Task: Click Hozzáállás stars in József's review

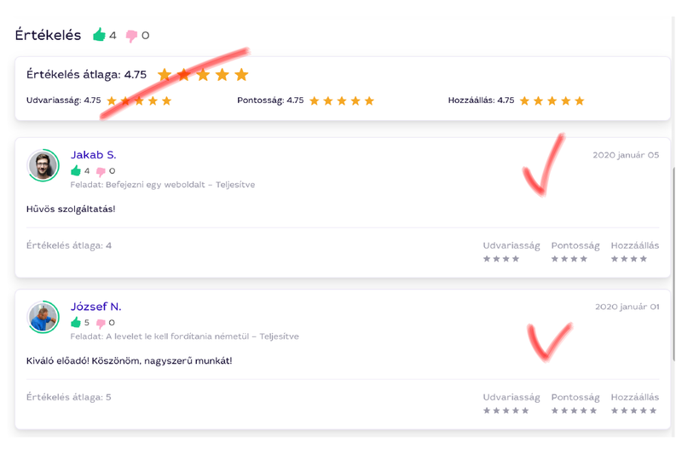Action: (634, 411)
